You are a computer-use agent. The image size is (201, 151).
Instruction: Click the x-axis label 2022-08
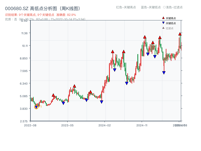tap(30, 125)
